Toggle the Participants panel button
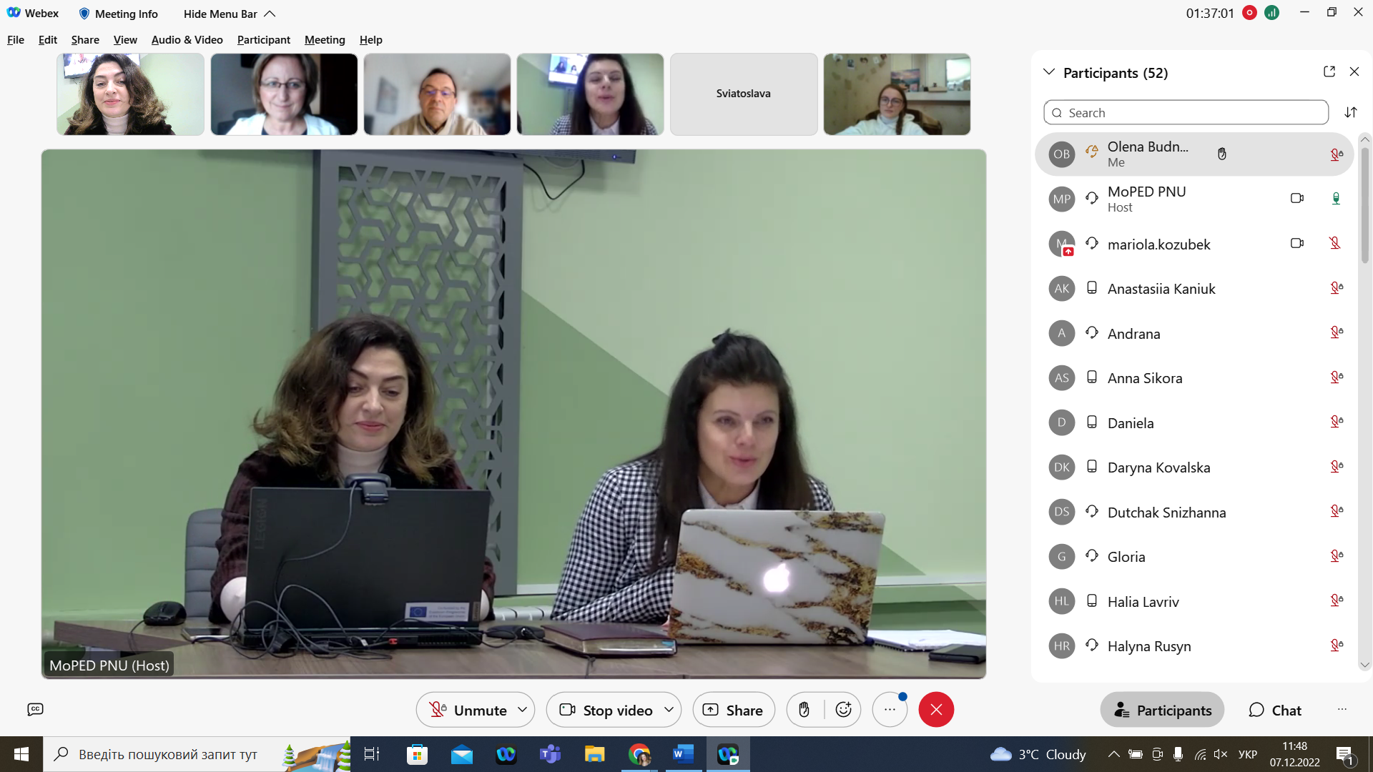This screenshot has width=1373, height=772. point(1162,710)
